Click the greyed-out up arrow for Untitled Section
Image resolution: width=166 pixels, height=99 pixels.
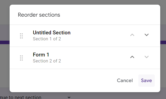pos(132,35)
